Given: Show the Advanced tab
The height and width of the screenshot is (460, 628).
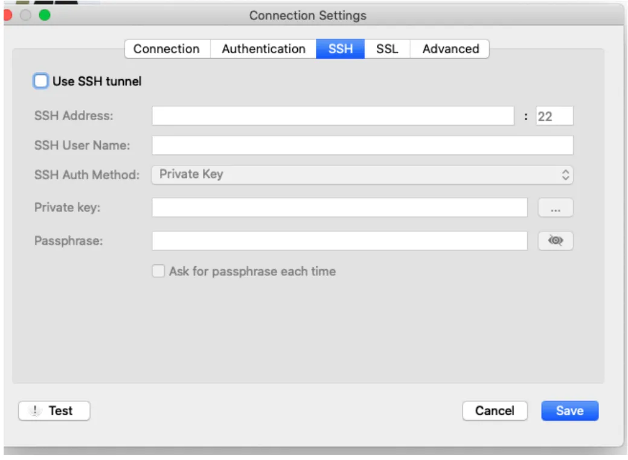Looking at the screenshot, I should [450, 49].
